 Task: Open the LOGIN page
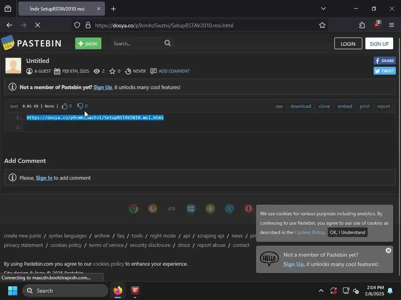[x=348, y=44]
